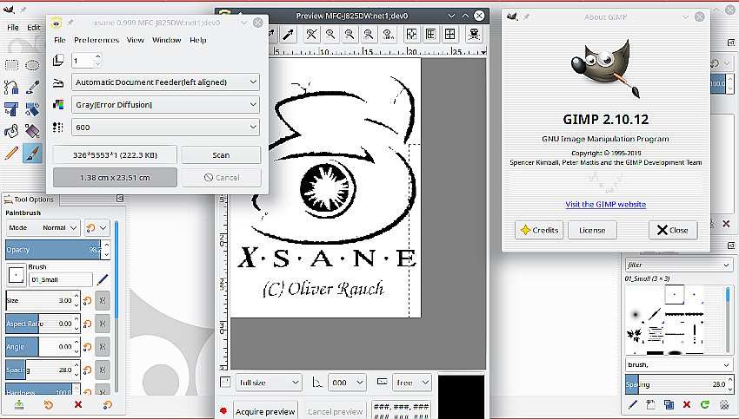Viewport: 739px width, 419px height.
Task: Select the Align tool in GIMP toolbox
Action: (x=11, y=109)
